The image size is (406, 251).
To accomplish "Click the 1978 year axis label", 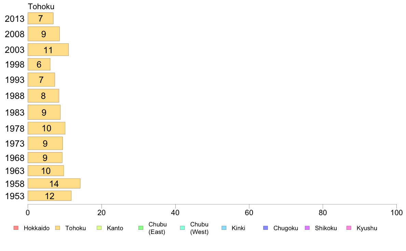I will coord(15,129).
